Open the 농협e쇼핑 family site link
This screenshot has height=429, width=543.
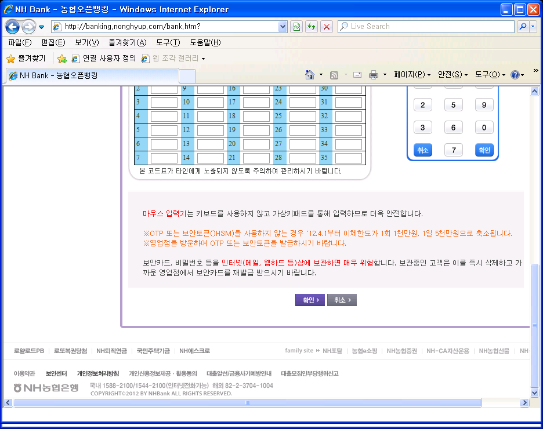pyautogui.click(x=364, y=351)
